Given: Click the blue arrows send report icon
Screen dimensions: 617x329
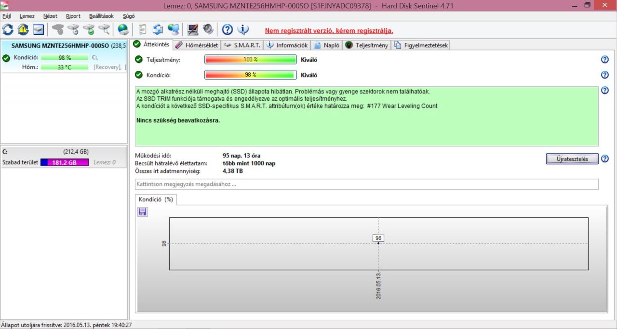Looking at the screenshot, I should [158, 29].
